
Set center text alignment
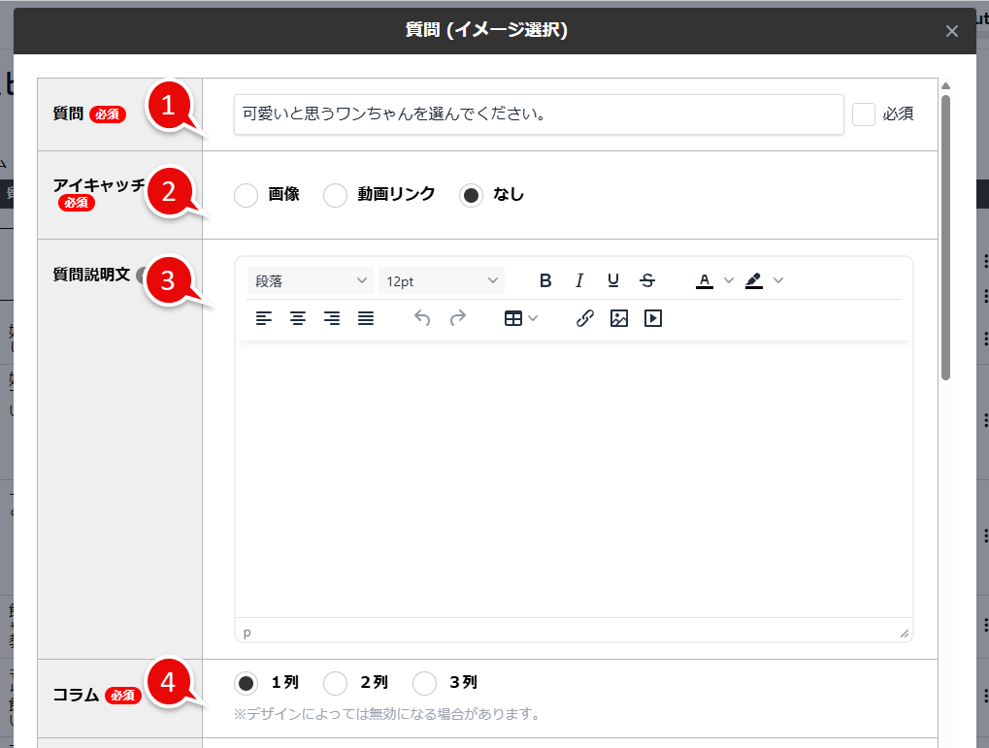(x=298, y=317)
